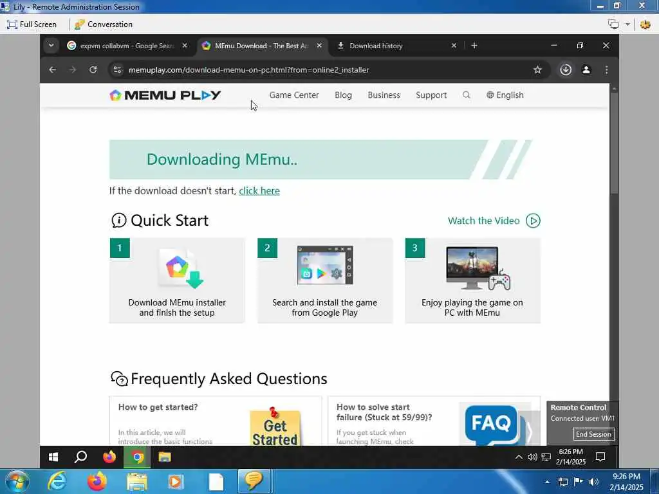Click the FAQ speech bubble image
Image resolution: width=659 pixels, height=494 pixels.
pos(492,425)
